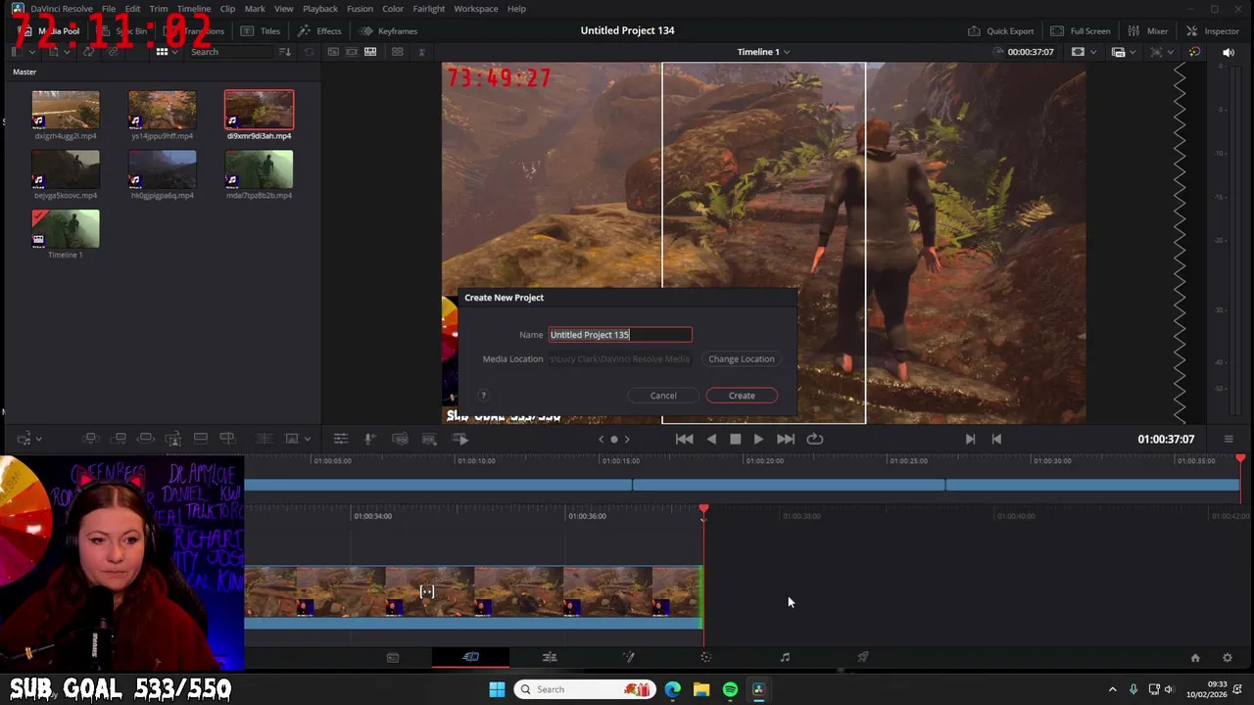Select clip dxigzh4ugg2l.mp4 thumbnail
Image resolution: width=1254 pixels, height=705 pixels.
[66, 110]
